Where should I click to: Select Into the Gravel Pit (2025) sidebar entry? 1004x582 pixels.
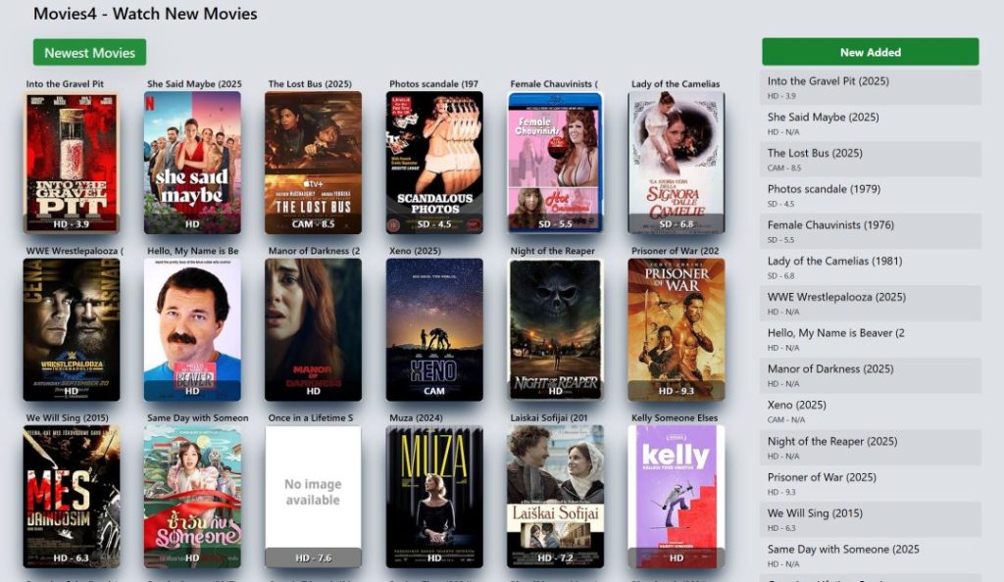coord(871,87)
